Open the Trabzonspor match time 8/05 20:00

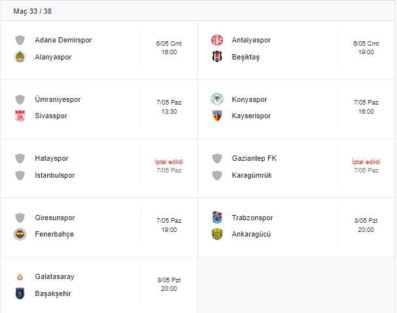366,225
